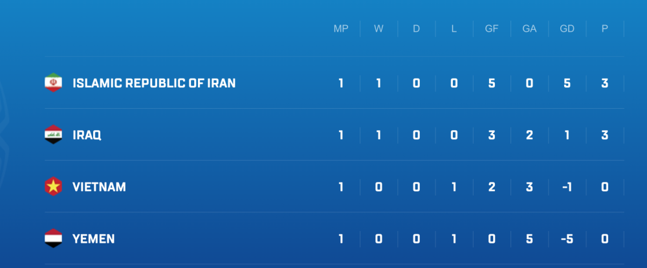
Task: Click Yemen's goal difference value -5
Action: click(x=567, y=239)
